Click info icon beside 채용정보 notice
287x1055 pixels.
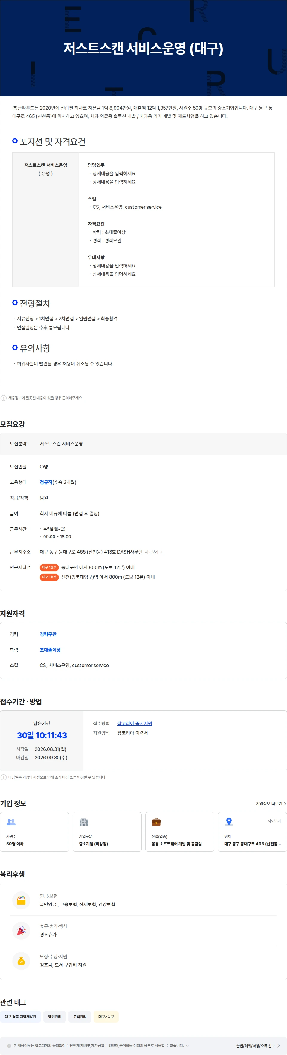(x=4, y=398)
